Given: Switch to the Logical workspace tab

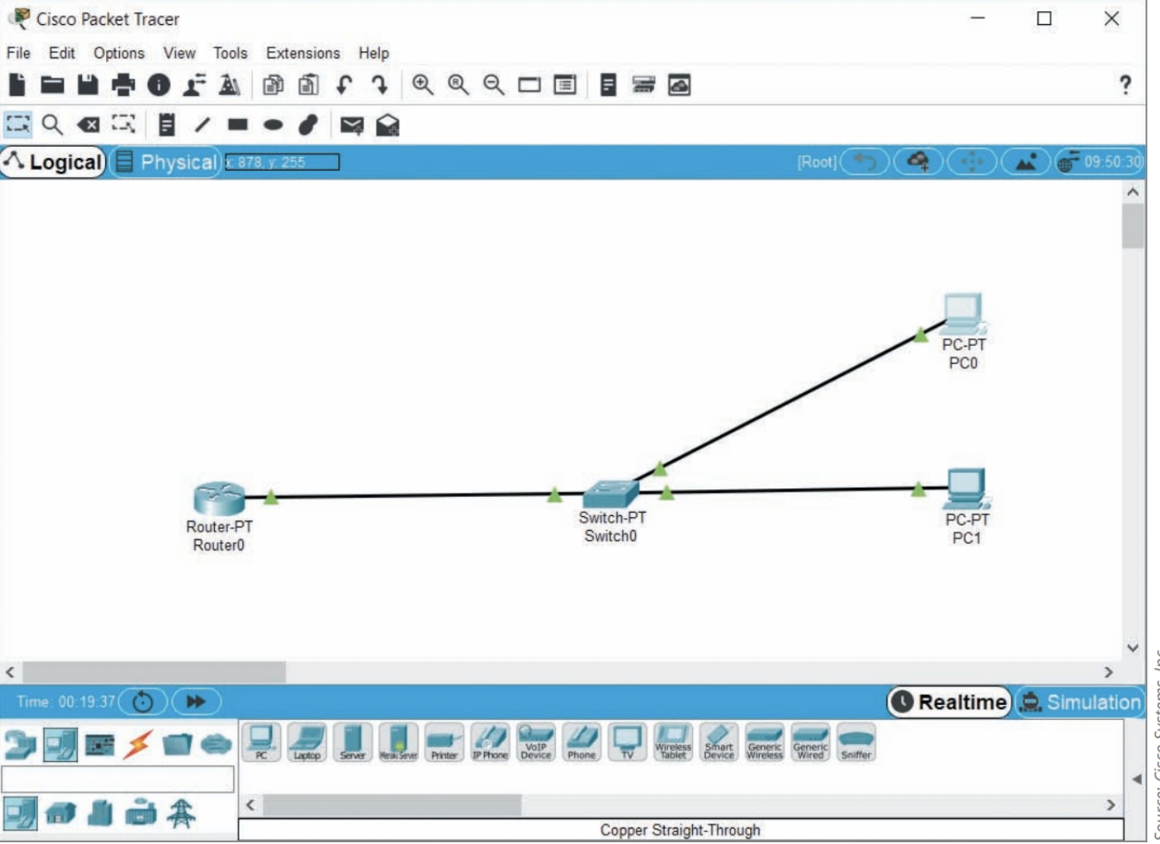Looking at the screenshot, I should (x=54, y=162).
